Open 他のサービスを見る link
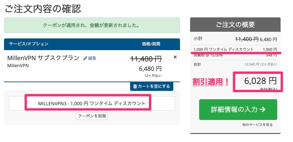293x142 pixels. coord(257,125)
